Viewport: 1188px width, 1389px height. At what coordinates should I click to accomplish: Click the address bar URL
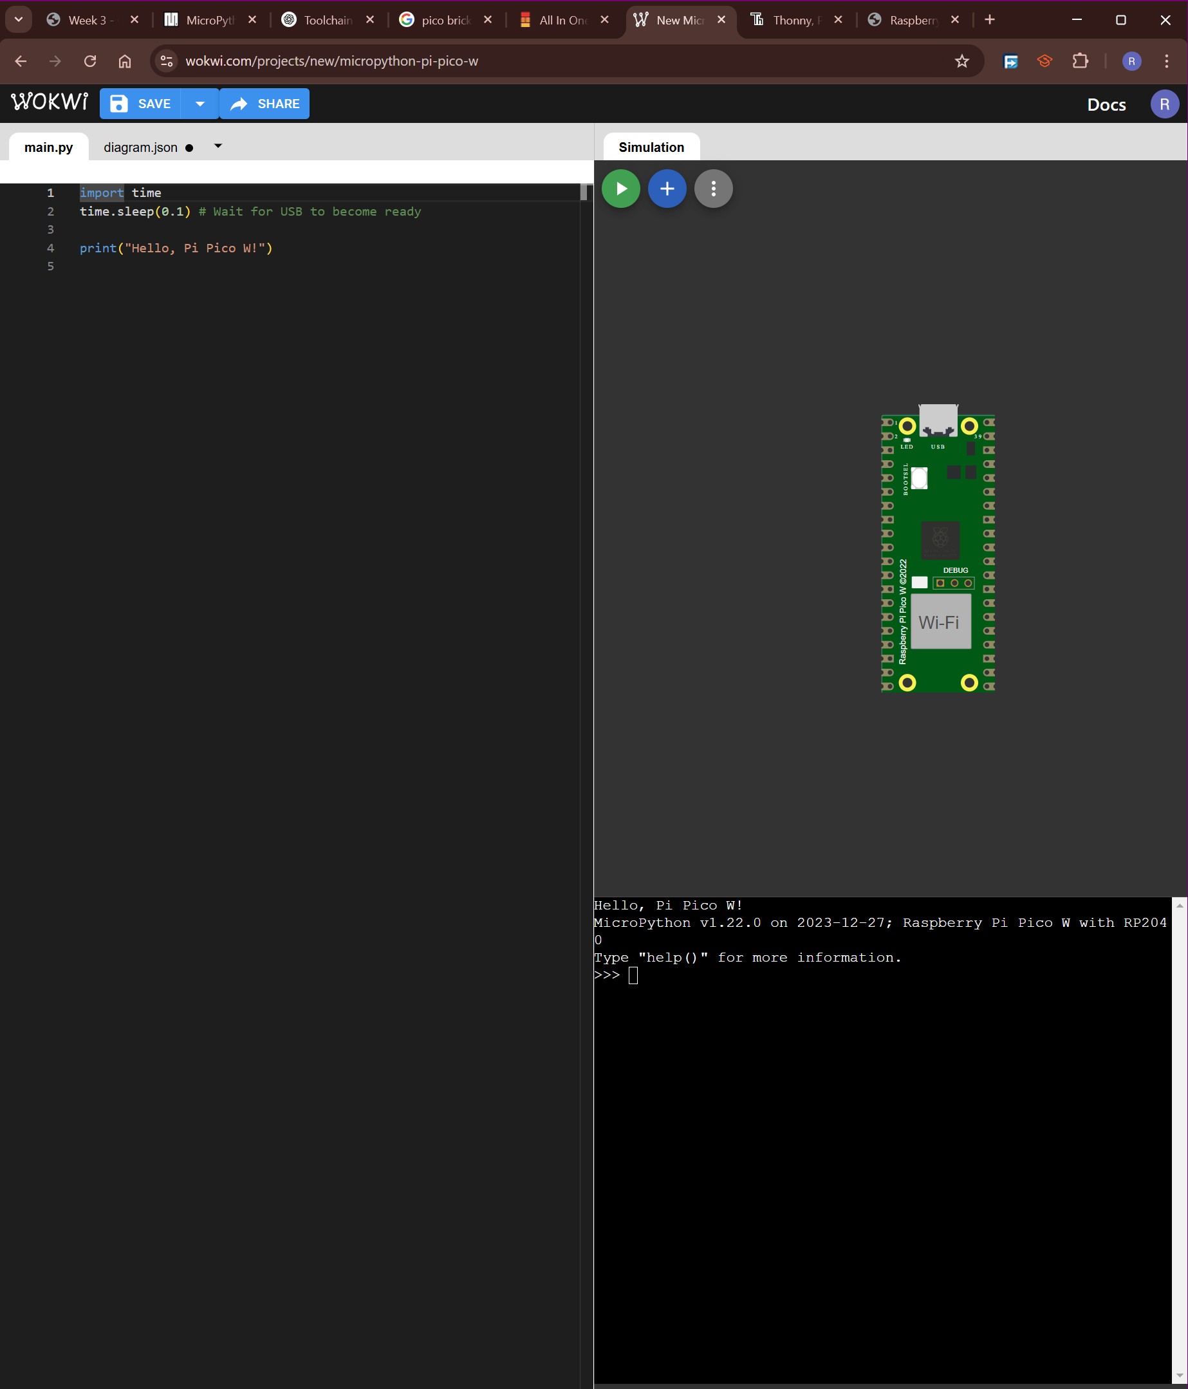pos(332,61)
